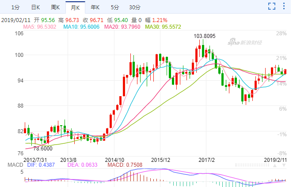Click the DIF: 0.4387 value
The image size is (293, 187).
tap(41, 165)
